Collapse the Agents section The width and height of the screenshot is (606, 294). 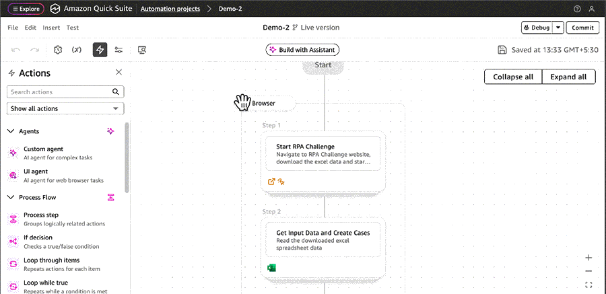(x=11, y=131)
